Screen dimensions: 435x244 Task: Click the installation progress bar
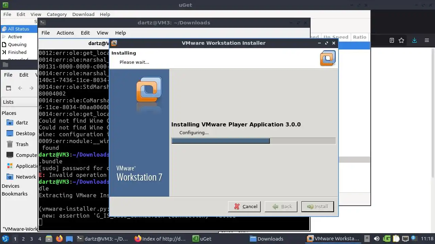[254, 141]
